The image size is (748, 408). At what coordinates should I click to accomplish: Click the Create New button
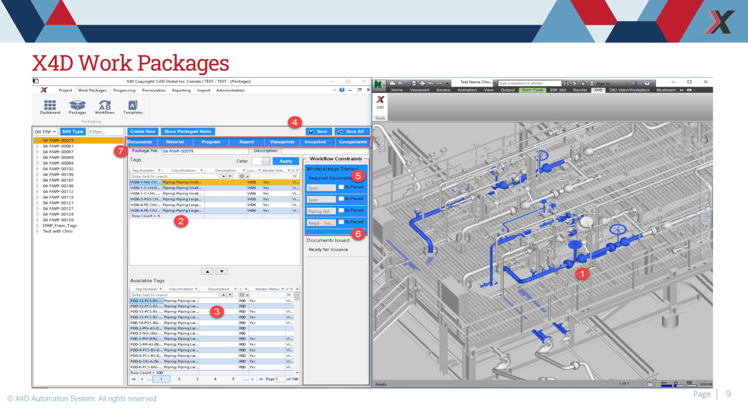coord(143,131)
